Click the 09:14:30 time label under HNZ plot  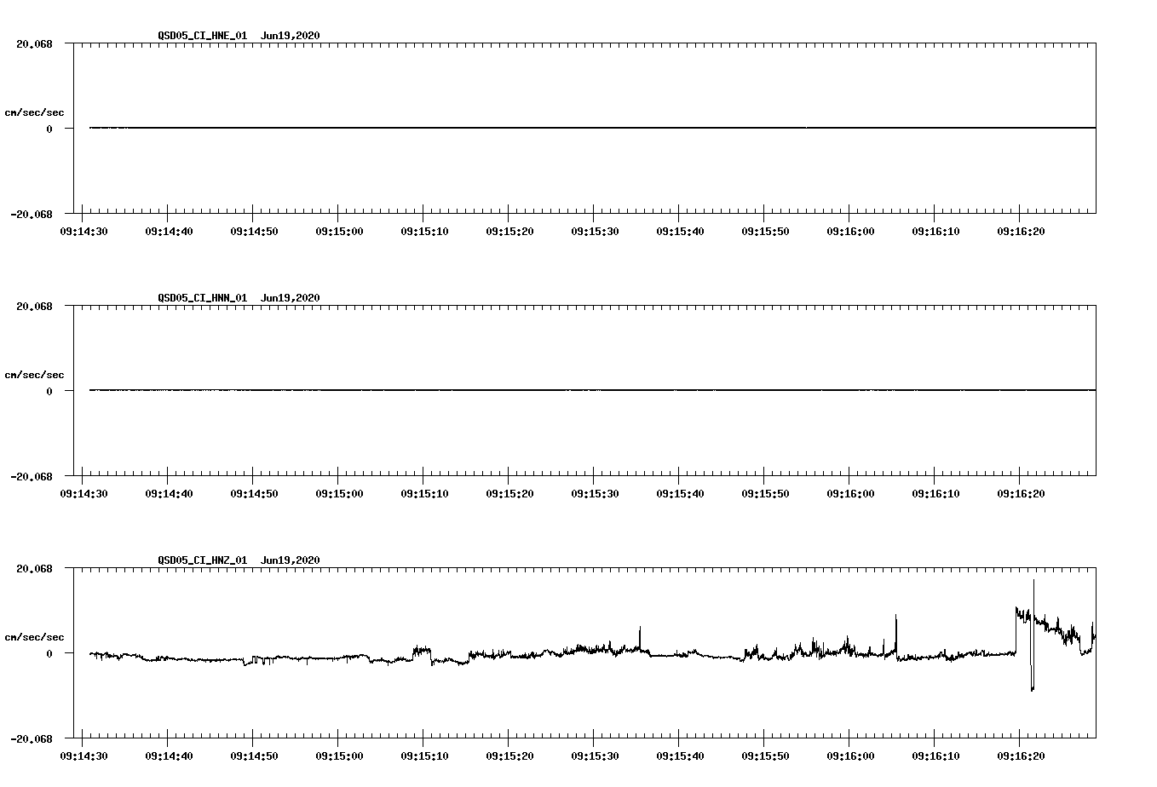(83, 756)
